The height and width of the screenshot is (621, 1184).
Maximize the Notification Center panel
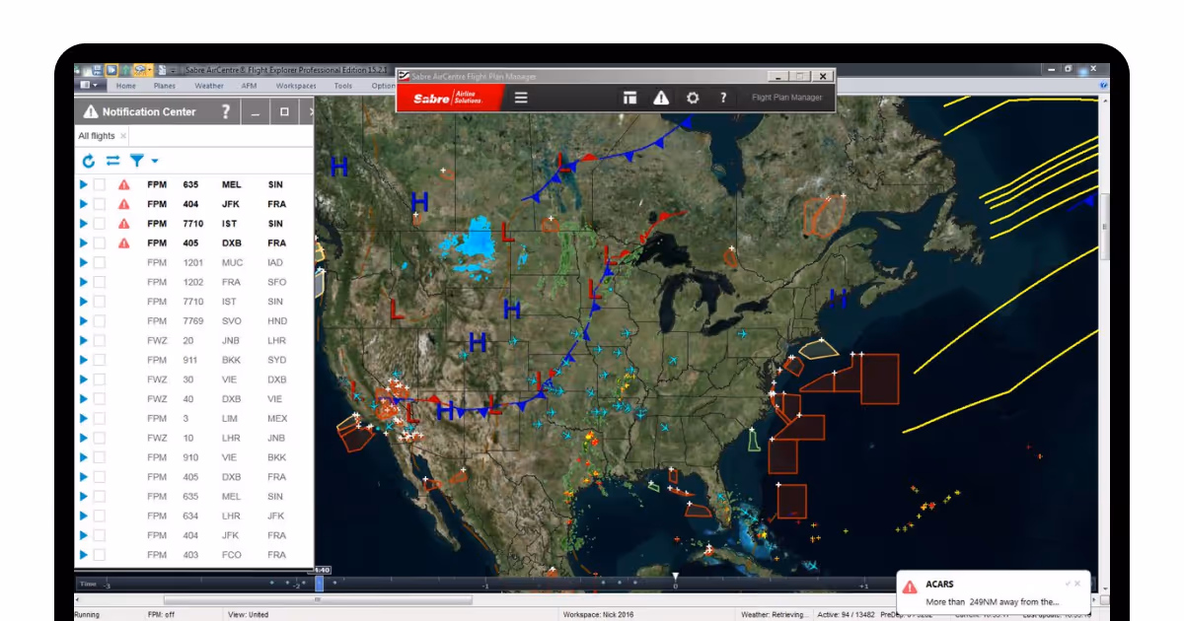click(x=284, y=111)
